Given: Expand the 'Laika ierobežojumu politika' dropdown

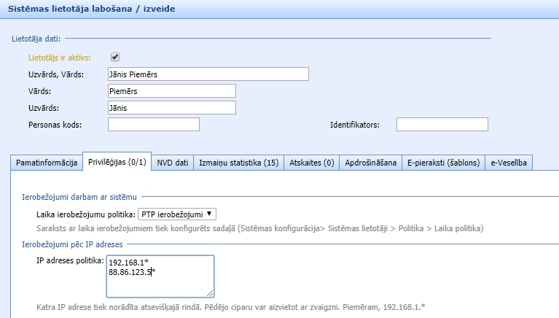Looking at the screenshot, I should pyautogui.click(x=177, y=214).
